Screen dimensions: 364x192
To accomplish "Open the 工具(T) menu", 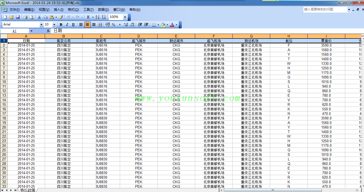I will (88, 10).
